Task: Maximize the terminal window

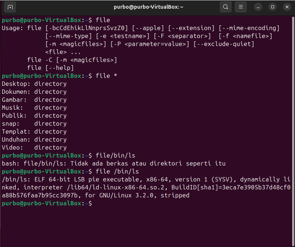Action: 272,7
